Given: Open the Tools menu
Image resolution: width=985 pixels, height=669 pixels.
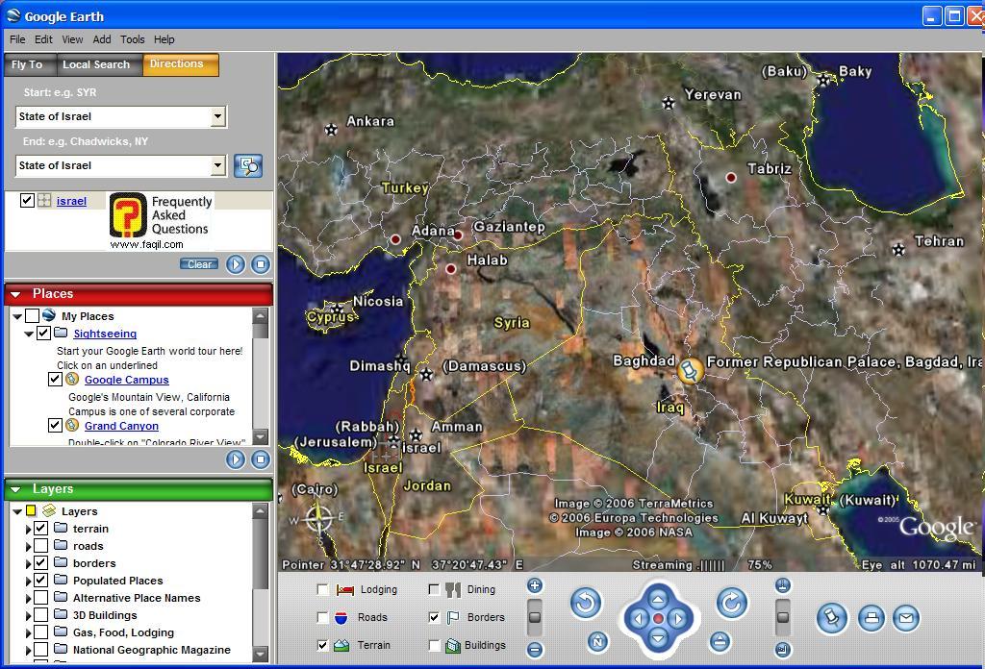Looking at the screenshot, I should tap(132, 39).
